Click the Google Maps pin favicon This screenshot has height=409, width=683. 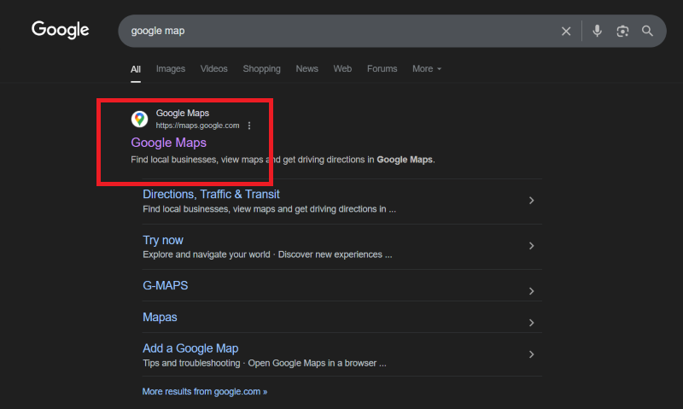[139, 119]
